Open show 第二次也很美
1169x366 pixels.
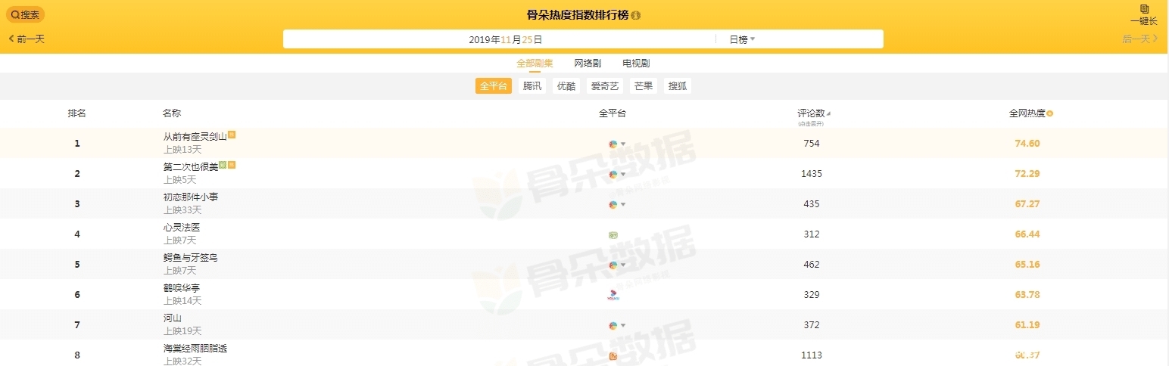[191, 167]
